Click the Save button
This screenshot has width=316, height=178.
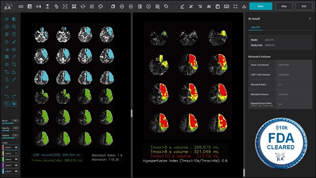(260, 6)
